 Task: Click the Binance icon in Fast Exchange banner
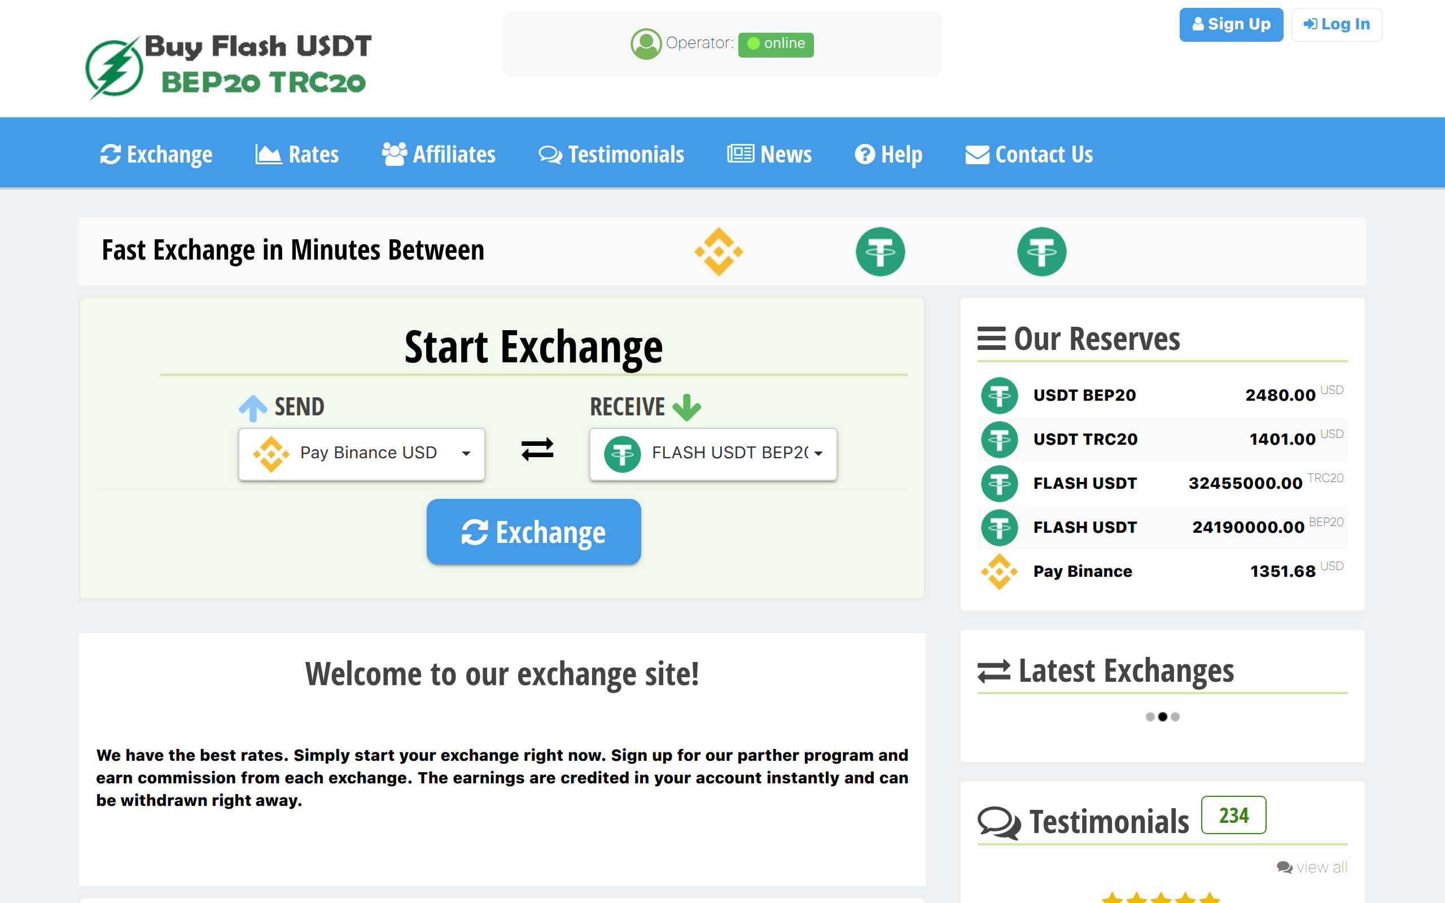pyautogui.click(x=719, y=252)
